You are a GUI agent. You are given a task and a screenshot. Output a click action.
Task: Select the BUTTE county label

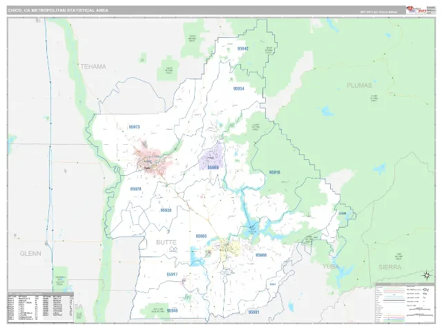pos(166,242)
